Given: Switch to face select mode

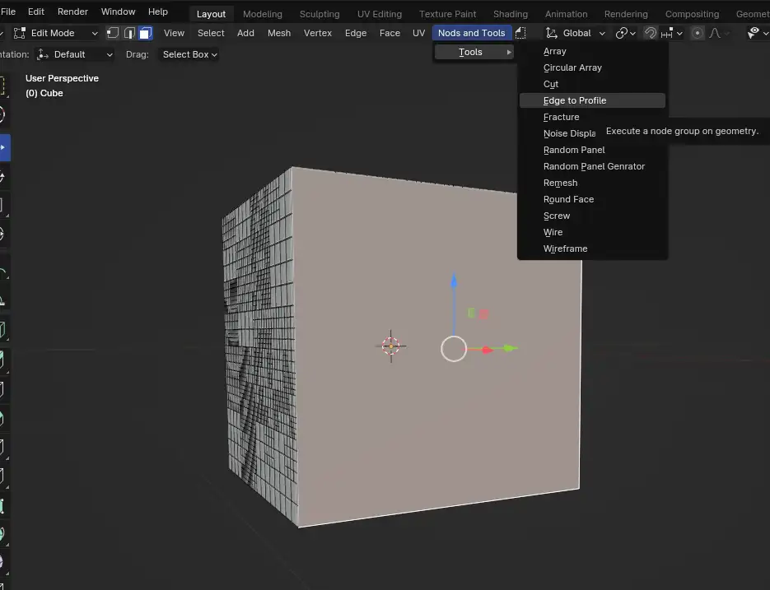Looking at the screenshot, I should pyautogui.click(x=145, y=33).
